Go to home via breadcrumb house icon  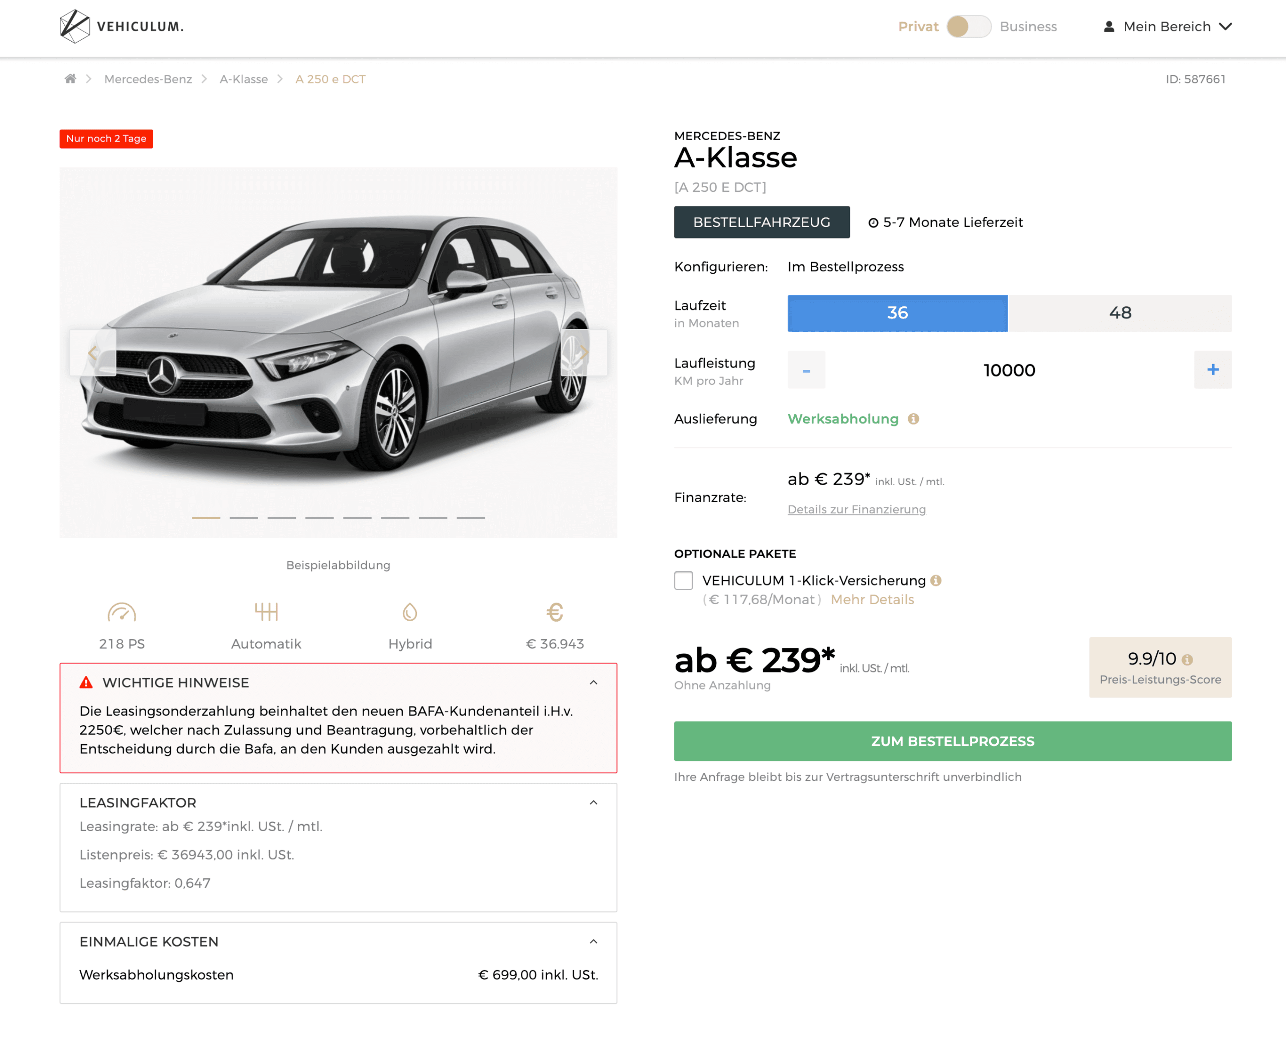coord(70,79)
